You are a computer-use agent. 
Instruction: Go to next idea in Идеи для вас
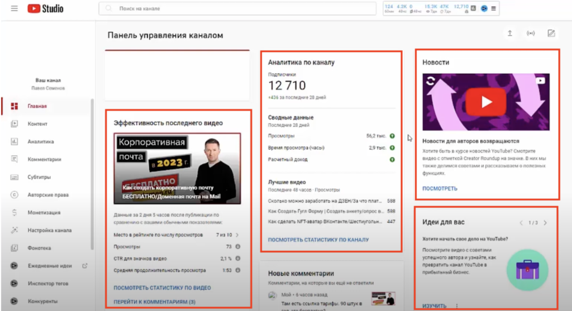(545, 223)
